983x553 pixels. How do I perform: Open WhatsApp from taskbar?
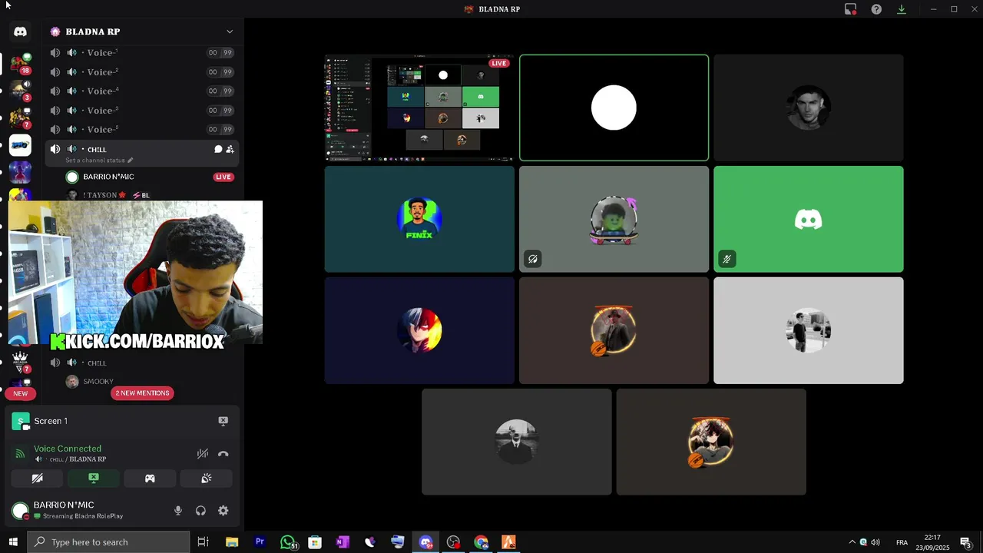click(x=288, y=542)
